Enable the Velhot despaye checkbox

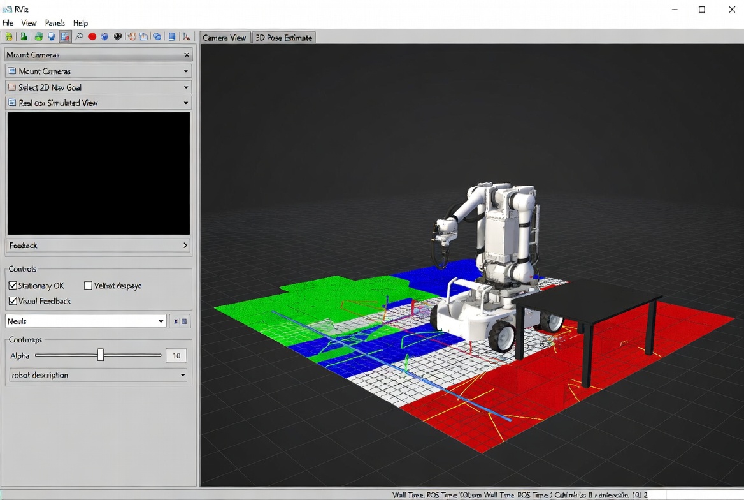click(x=88, y=286)
